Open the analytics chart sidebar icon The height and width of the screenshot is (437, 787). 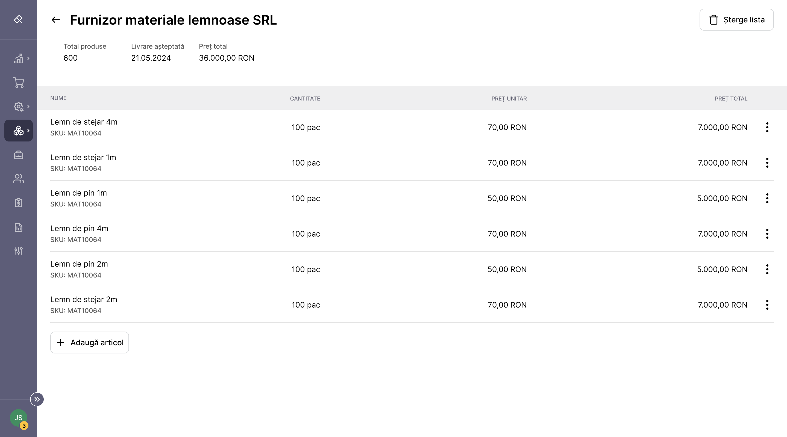pos(18,58)
